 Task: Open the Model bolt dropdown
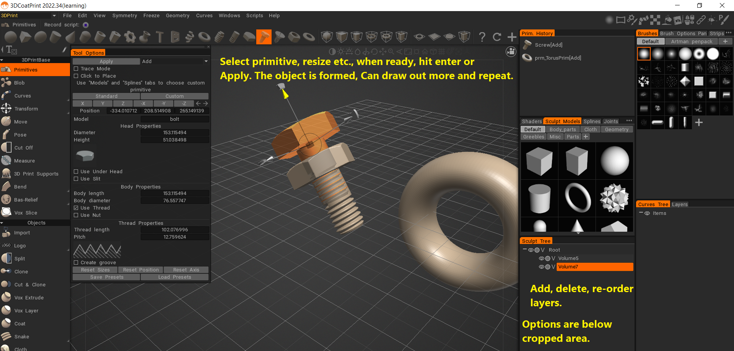point(175,119)
